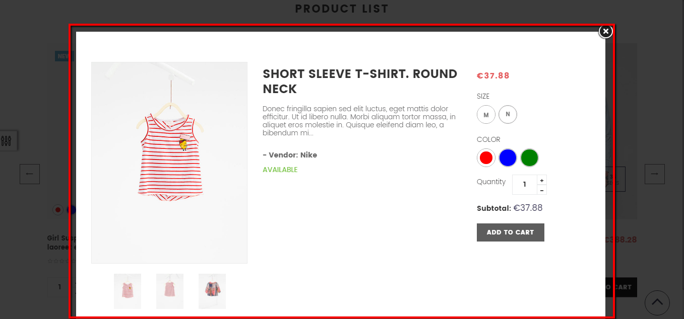Pick the red color swatch
Screen dimensions: 684x319
[x=486, y=158]
